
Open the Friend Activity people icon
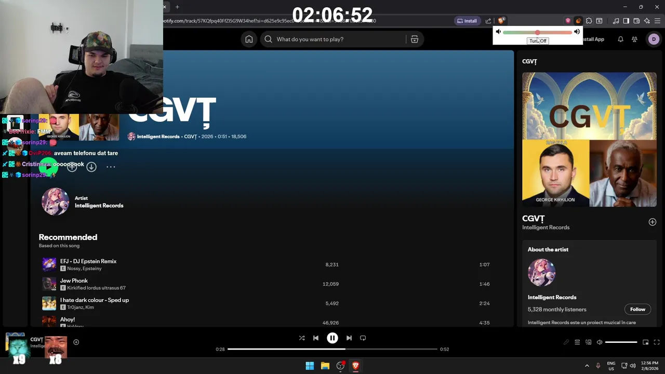point(634,39)
